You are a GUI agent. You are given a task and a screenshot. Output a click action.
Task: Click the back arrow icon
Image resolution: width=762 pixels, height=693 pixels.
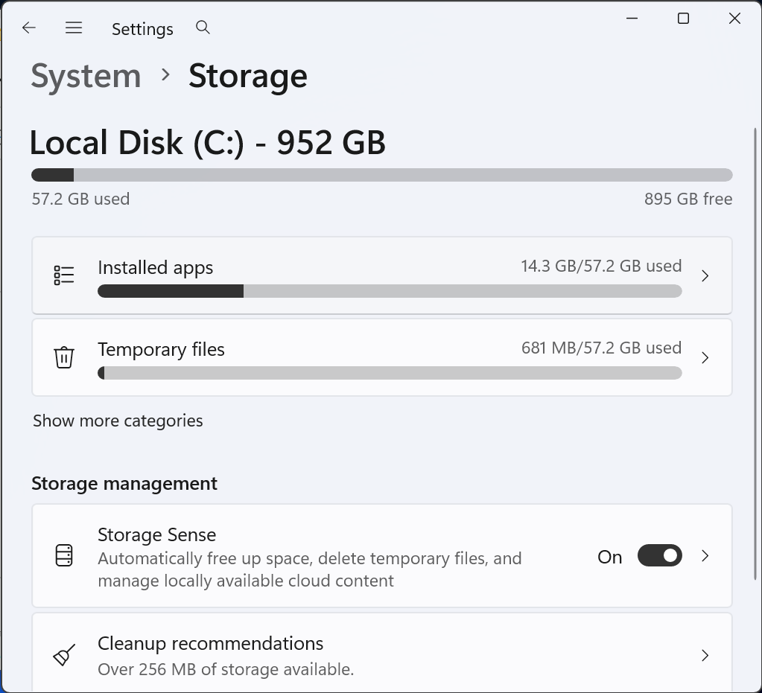point(29,28)
